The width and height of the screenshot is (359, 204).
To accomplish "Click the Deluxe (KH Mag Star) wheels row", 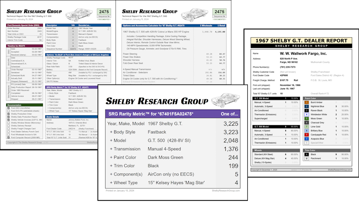I will [276, 159].
